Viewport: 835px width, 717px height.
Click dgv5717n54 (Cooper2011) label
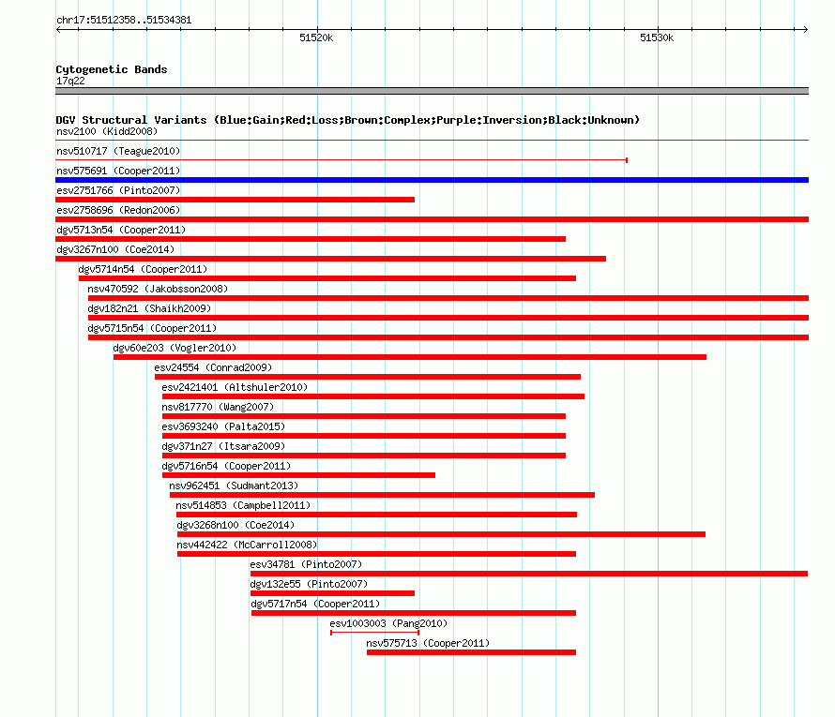[x=315, y=604]
